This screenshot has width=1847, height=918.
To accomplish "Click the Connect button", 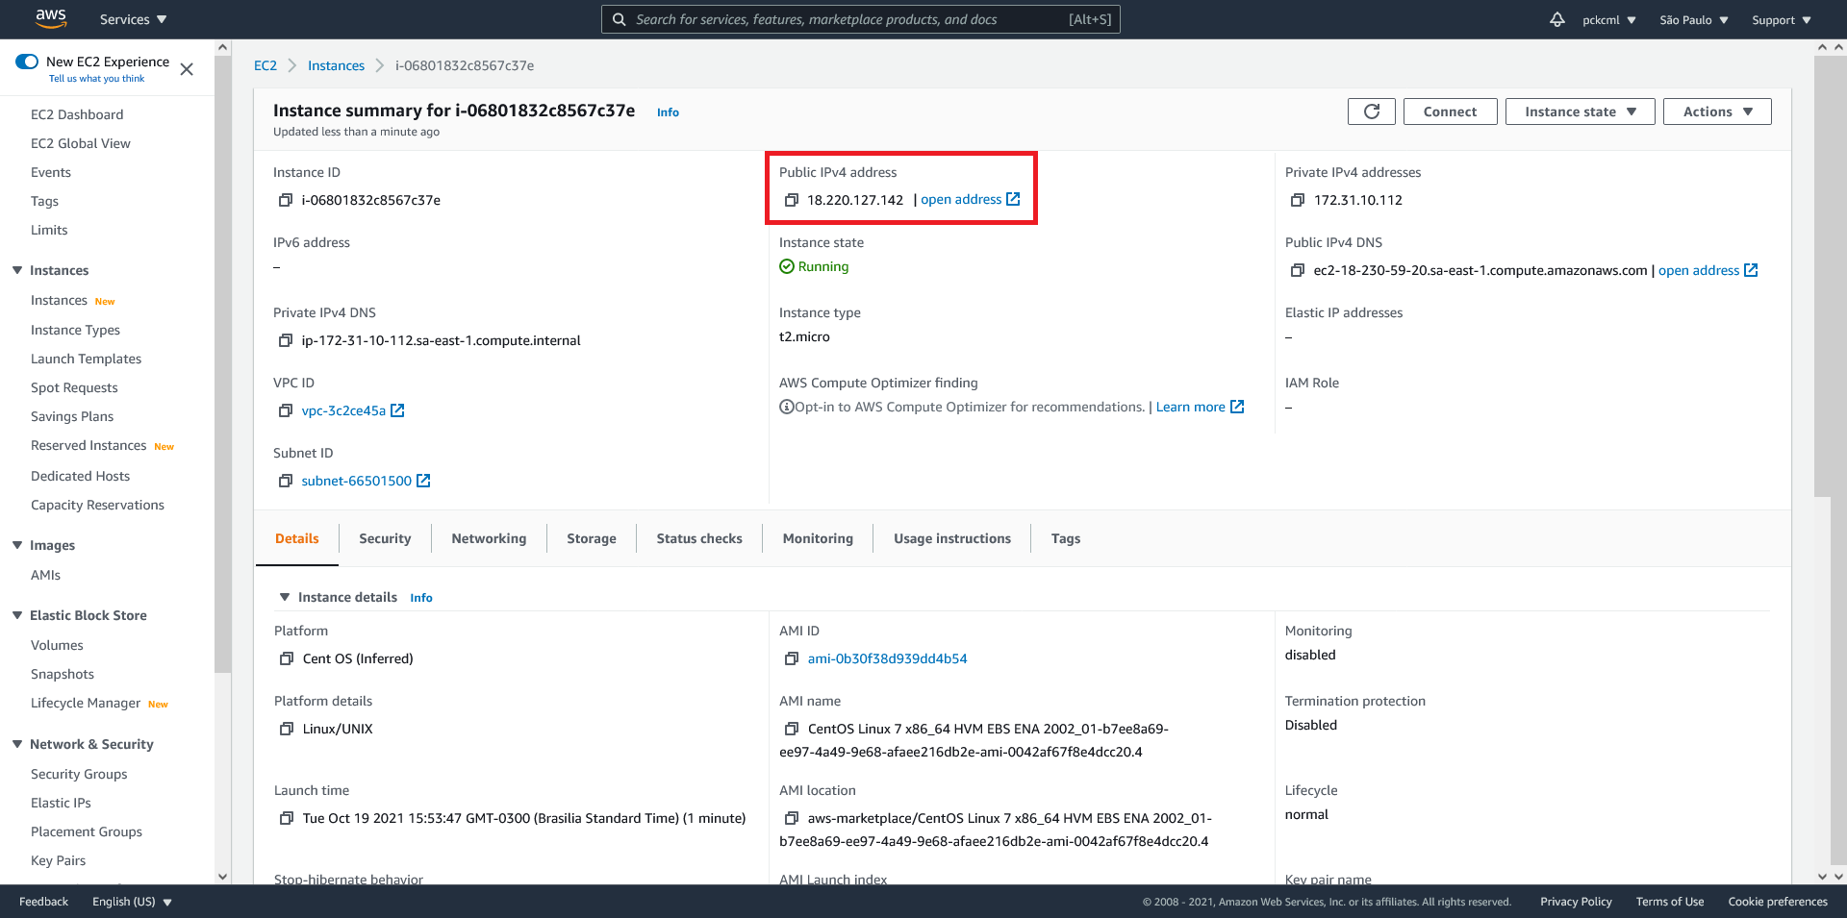I will [1450, 111].
